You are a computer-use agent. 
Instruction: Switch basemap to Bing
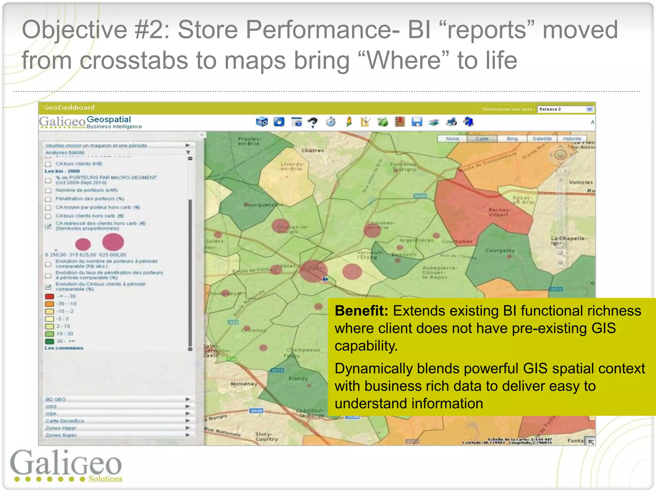(512, 139)
